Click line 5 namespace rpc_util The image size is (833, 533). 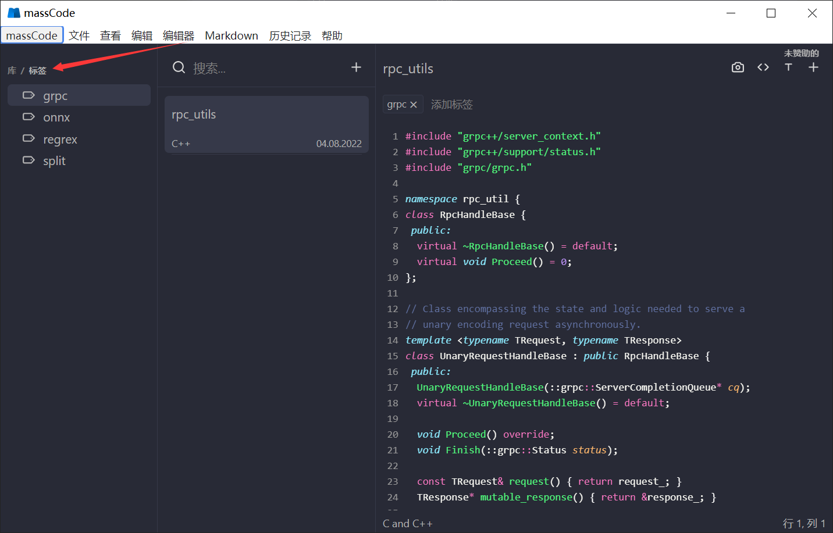[462, 199]
